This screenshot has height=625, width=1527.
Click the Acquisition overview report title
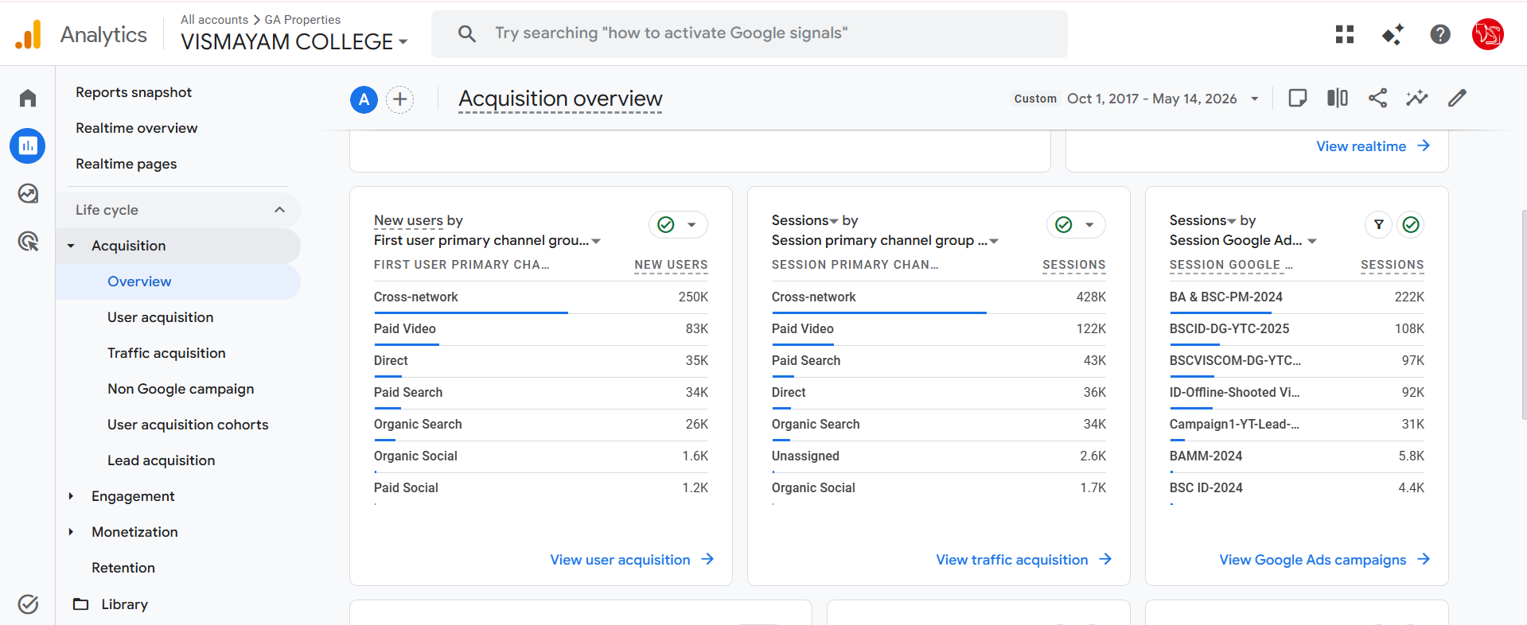click(560, 99)
